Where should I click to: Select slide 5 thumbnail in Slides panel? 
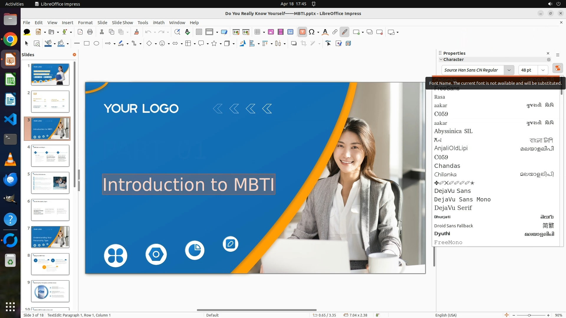(x=50, y=183)
